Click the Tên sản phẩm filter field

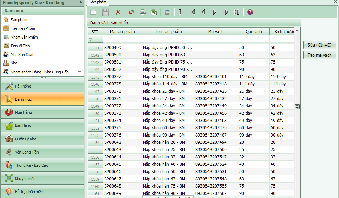(168, 39)
